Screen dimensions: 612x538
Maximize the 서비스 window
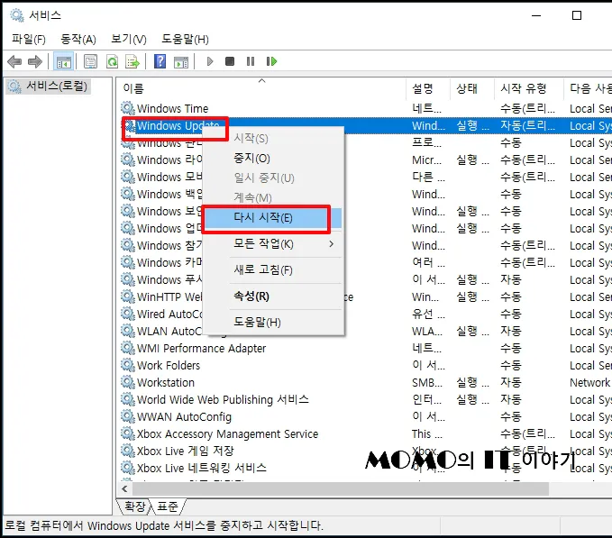(x=577, y=15)
